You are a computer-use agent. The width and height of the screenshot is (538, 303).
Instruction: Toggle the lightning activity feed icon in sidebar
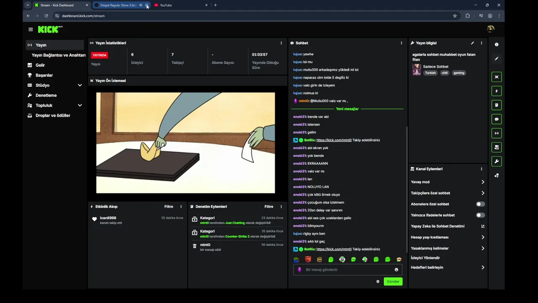coord(496,91)
